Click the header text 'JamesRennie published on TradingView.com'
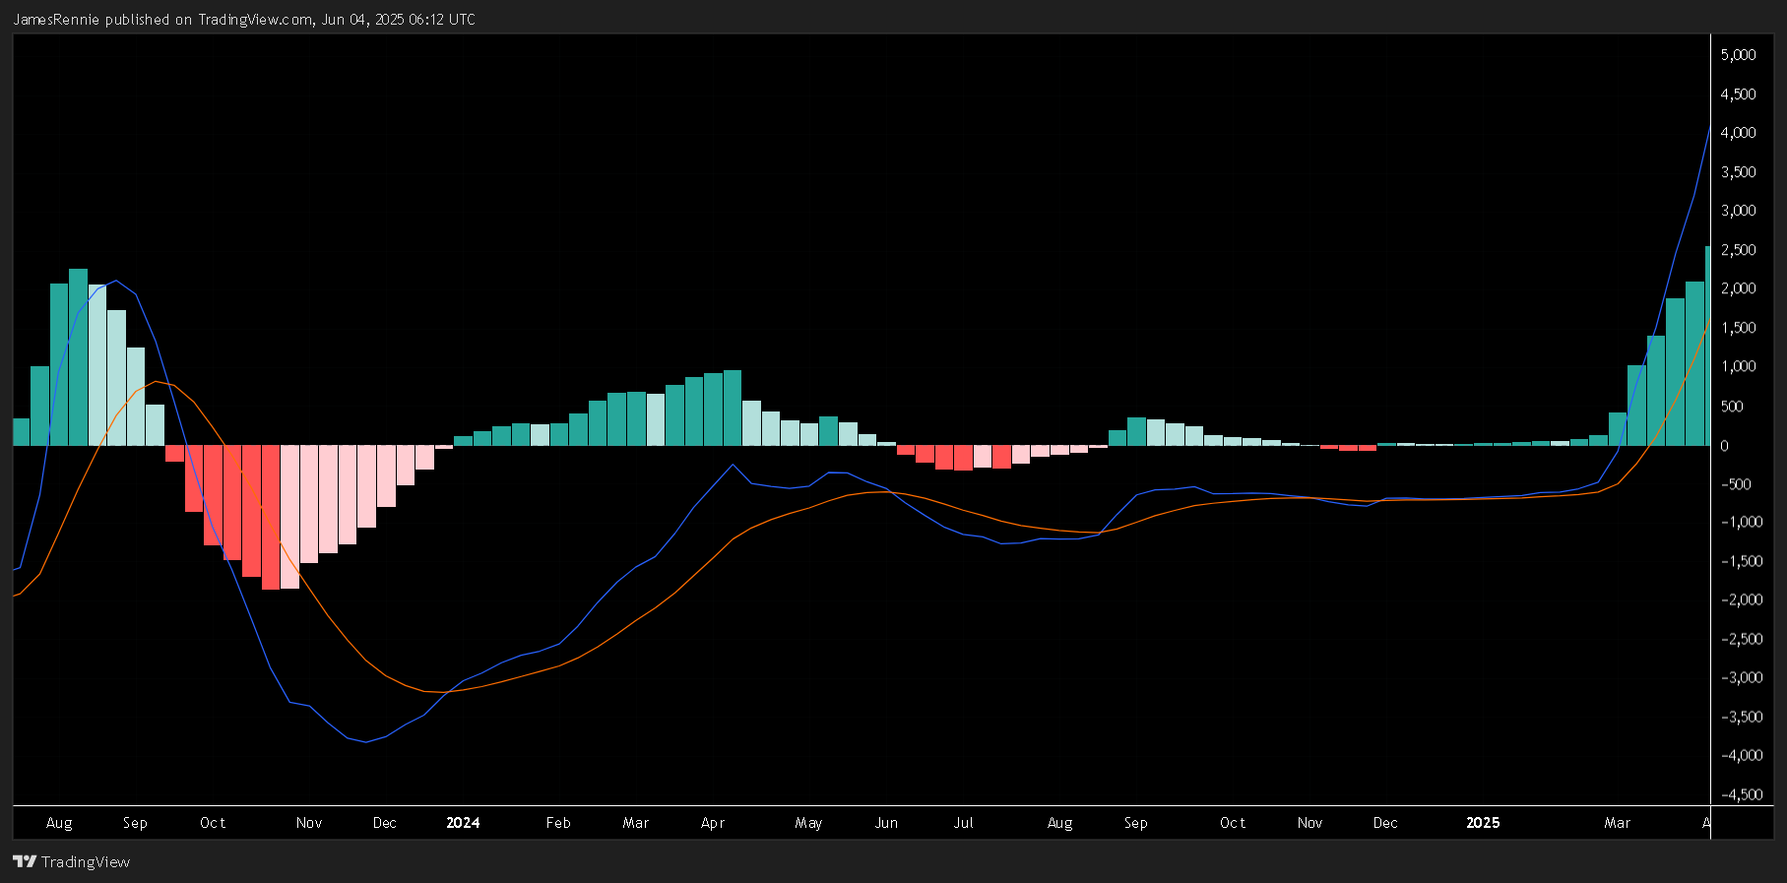 [162, 20]
